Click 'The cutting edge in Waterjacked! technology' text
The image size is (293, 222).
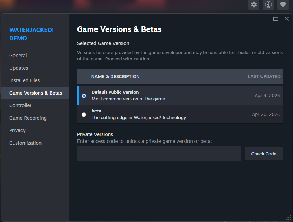pos(139,118)
